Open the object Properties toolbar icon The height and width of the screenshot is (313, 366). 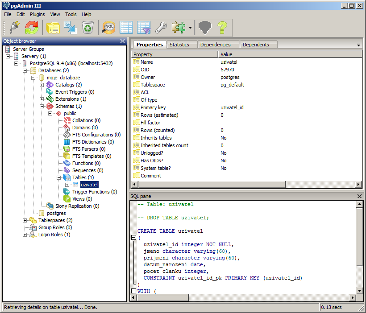53,28
